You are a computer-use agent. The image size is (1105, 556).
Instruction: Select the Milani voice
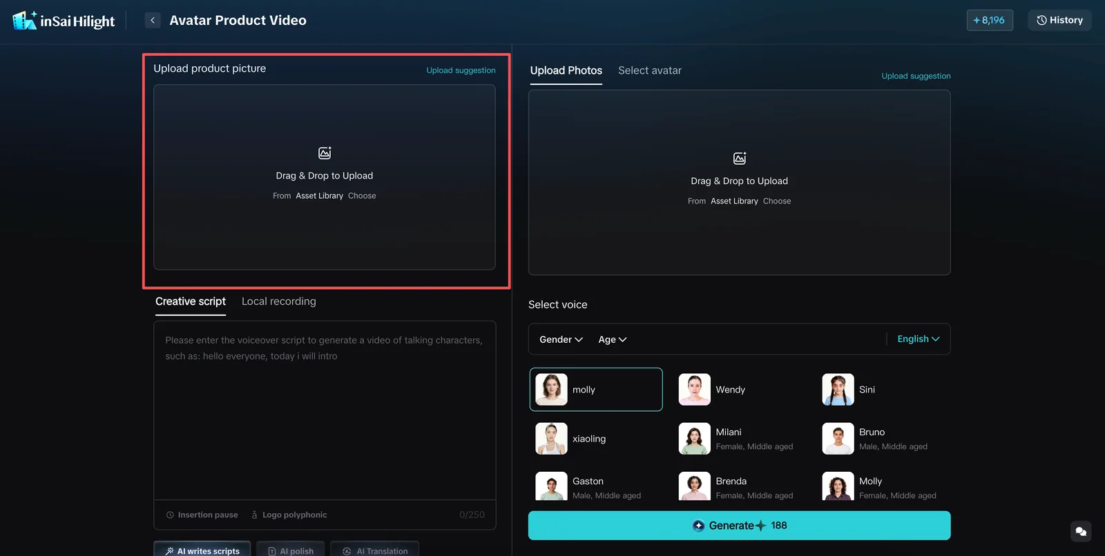(739, 439)
